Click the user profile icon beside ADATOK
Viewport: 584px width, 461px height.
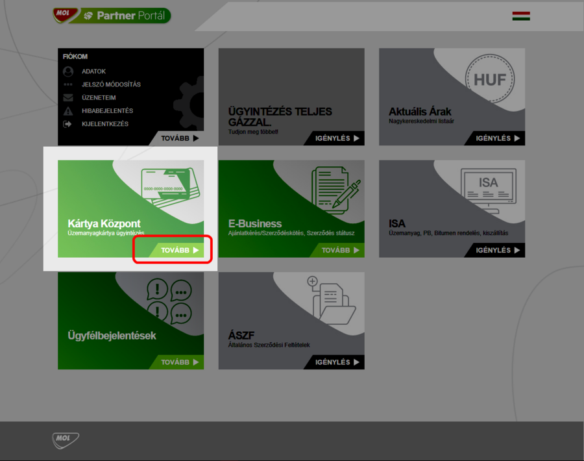coord(68,71)
